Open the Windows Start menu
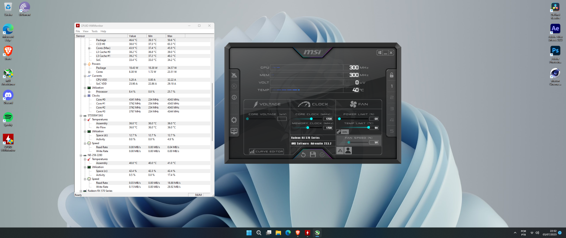 (x=249, y=233)
